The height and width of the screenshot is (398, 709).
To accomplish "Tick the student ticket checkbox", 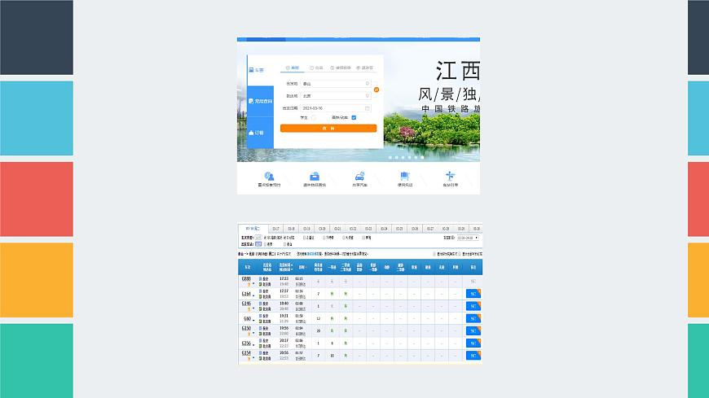I will tap(314, 117).
